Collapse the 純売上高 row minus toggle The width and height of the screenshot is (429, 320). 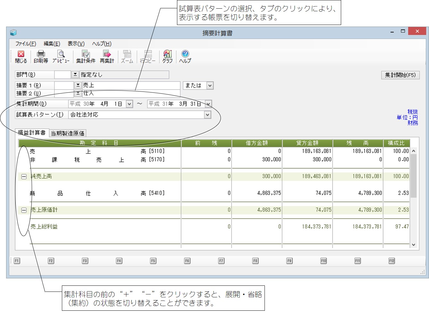[24, 177]
